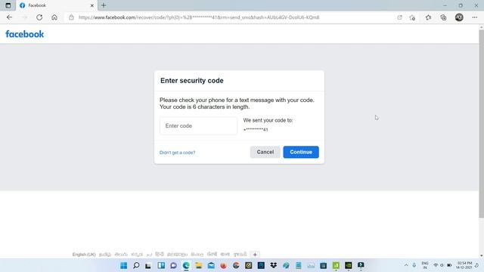Open the browser home page
484x272 pixels.
click(54, 17)
